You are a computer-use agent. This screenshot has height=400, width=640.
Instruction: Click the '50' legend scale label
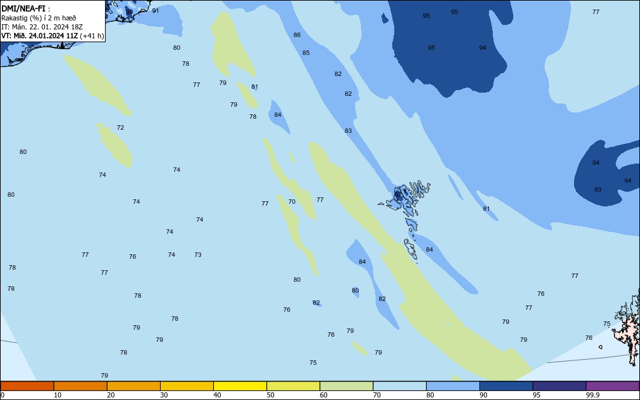tap(271, 395)
